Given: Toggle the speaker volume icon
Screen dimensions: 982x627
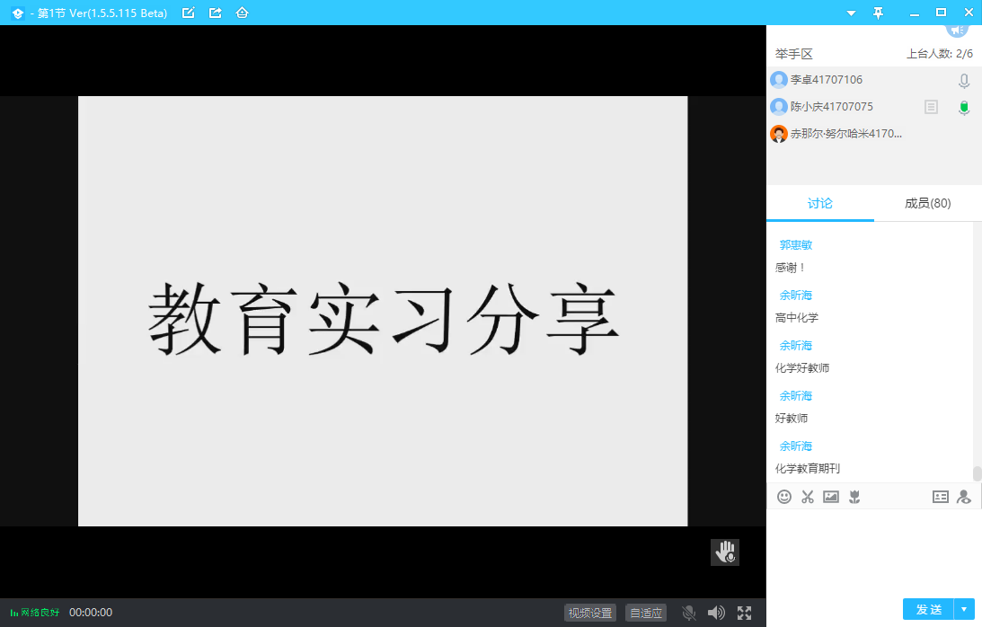Looking at the screenshot, I should pyautogui.click(x=716, y=613).
